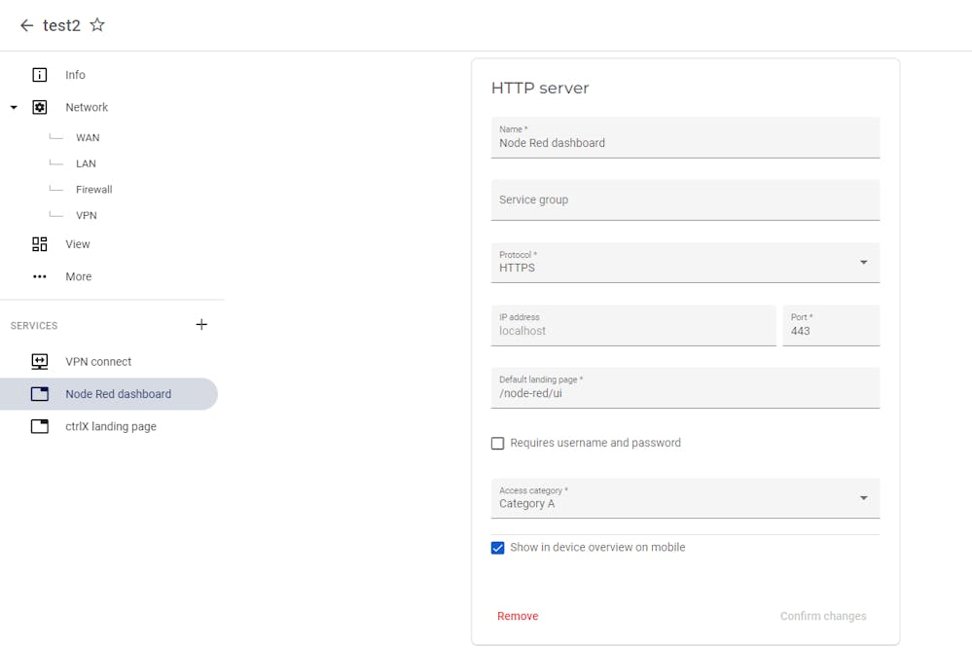Click the red Remove button
972x650 pixels.
pyautogui.click(x=518, y=616)
